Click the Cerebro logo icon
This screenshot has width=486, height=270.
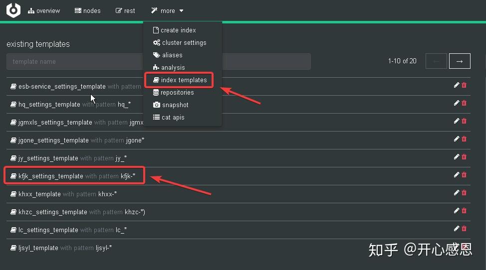[x=13, y=10]
